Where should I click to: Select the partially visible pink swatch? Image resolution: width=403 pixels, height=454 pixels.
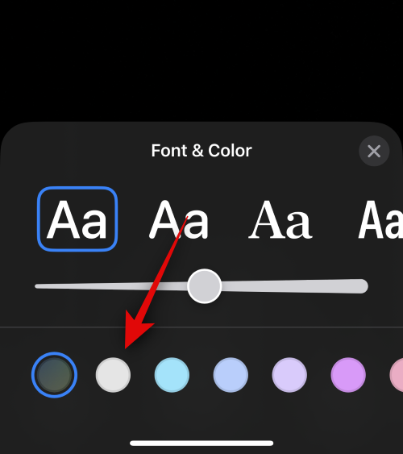click(397, 375)
